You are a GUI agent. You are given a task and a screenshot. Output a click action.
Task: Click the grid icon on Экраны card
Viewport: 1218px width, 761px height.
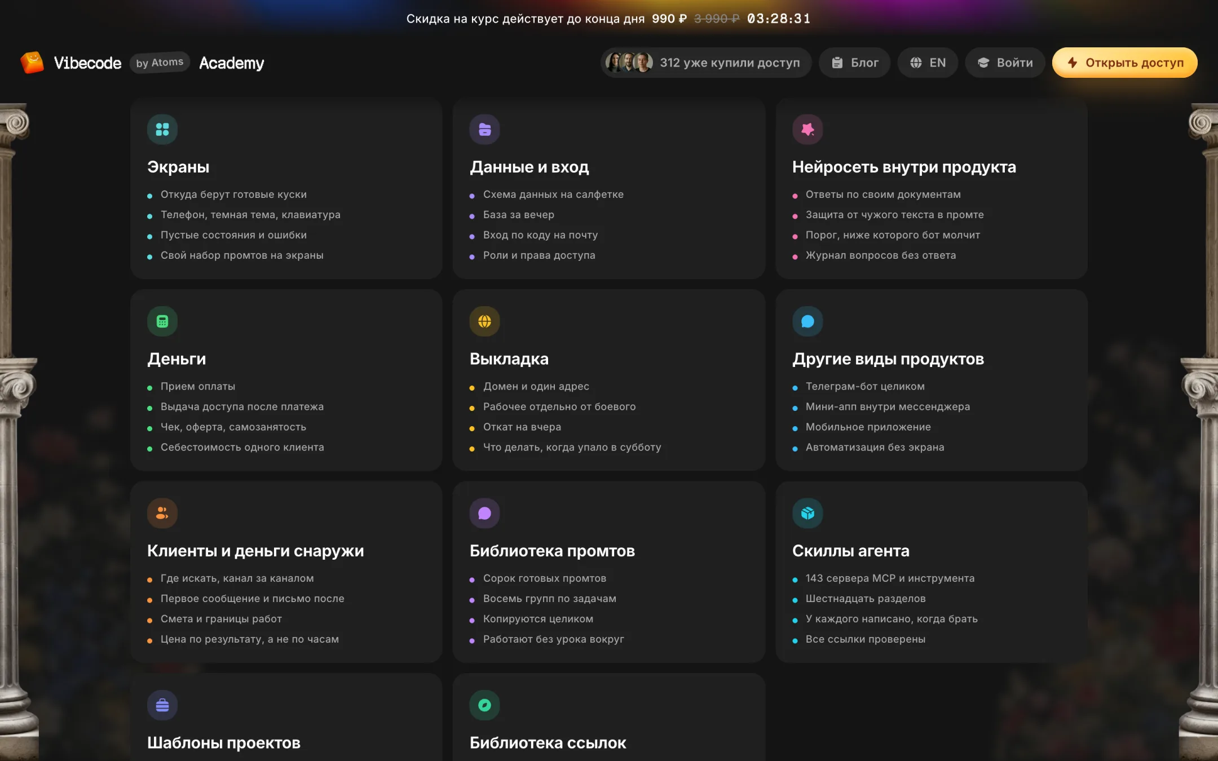pyautogui.click(x=162, y=130)
